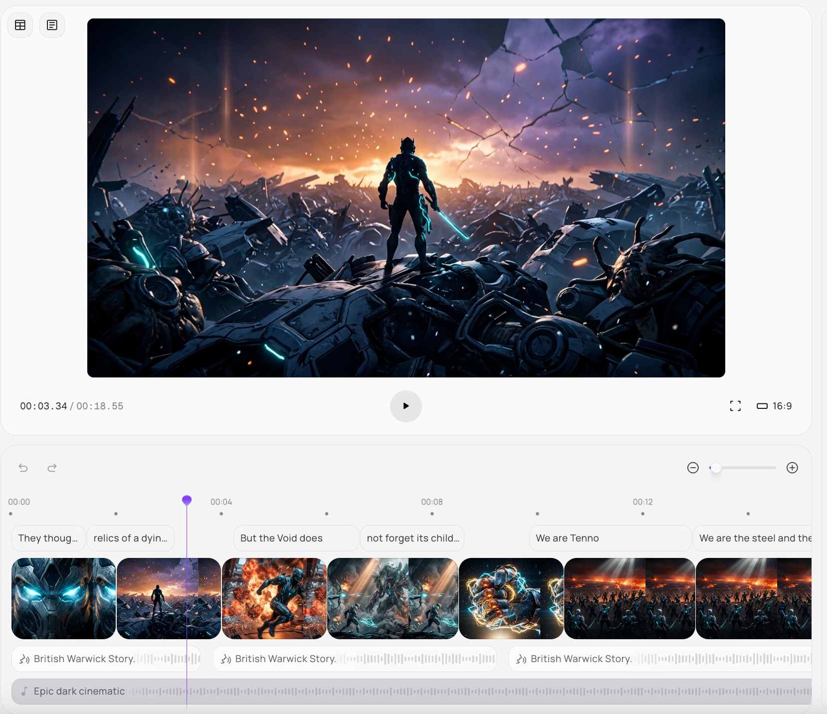Select the electrified fist video clip
The height and width of the screenshot is (714, 827).
tap(511, 598)
